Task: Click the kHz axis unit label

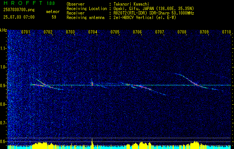Action: (x=3, y=30)
